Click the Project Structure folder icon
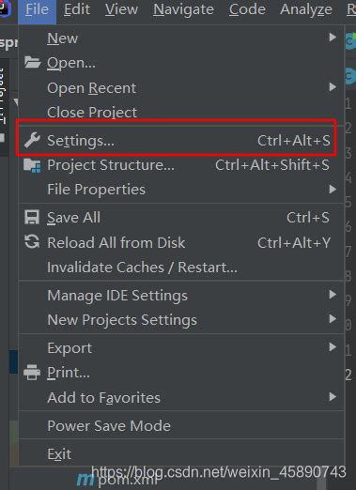The height and width of the screenshot is (490, 356). point(32,165)
